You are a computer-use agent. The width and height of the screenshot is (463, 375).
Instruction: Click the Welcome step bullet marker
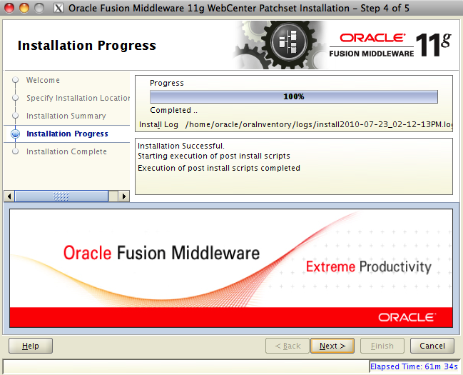15,81
